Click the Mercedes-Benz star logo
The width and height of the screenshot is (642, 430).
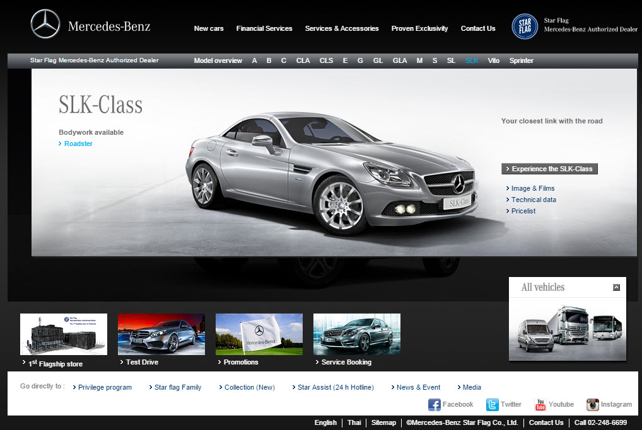(x=45, y=24)
